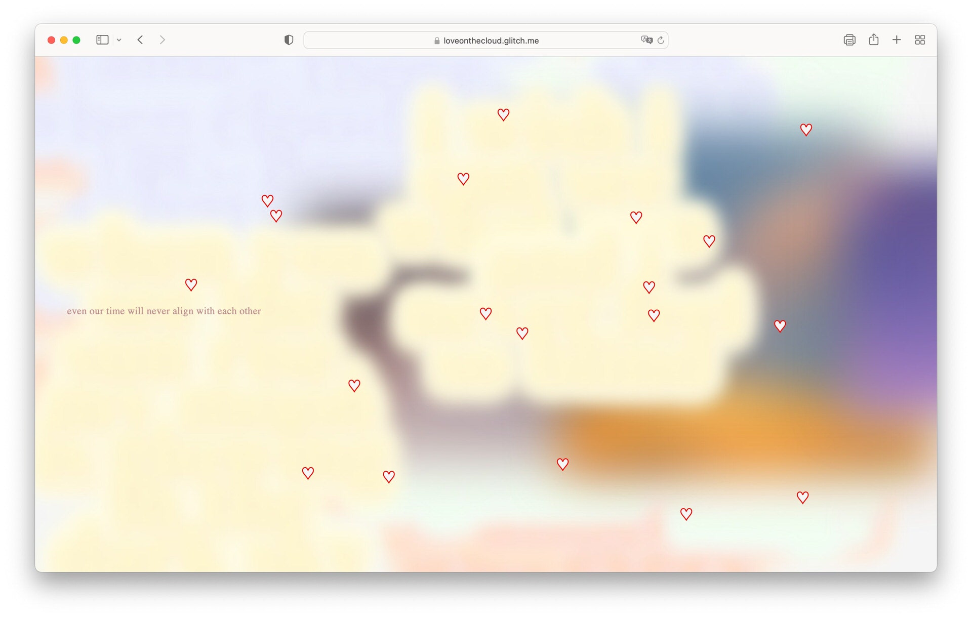Image resolution: width=972 pixels, height=618 pixels.
Task: Click the yellow minimize window button
Action: pos(64,40)
